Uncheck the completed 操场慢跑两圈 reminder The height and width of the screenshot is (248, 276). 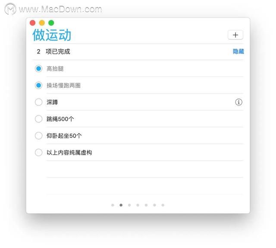pyautogui.click(x=38, y=86)
